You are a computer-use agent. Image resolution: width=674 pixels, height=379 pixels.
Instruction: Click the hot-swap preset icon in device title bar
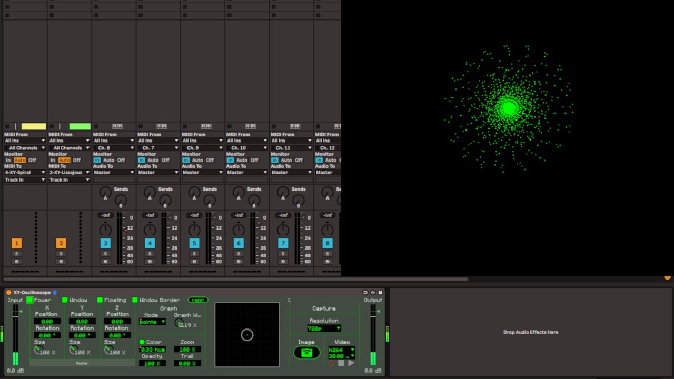(373, 292)
